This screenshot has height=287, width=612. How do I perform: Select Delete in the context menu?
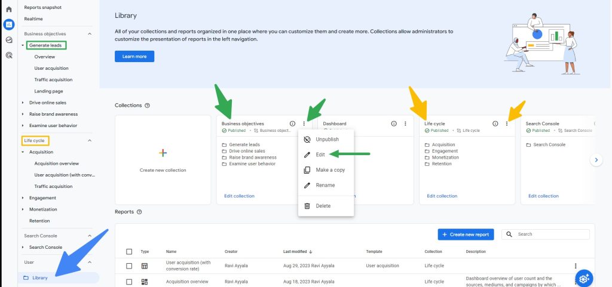326,206
